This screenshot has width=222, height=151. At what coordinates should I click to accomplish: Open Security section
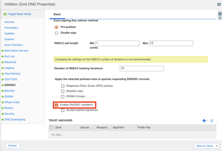pyautogui.click(x=9, y=114)
